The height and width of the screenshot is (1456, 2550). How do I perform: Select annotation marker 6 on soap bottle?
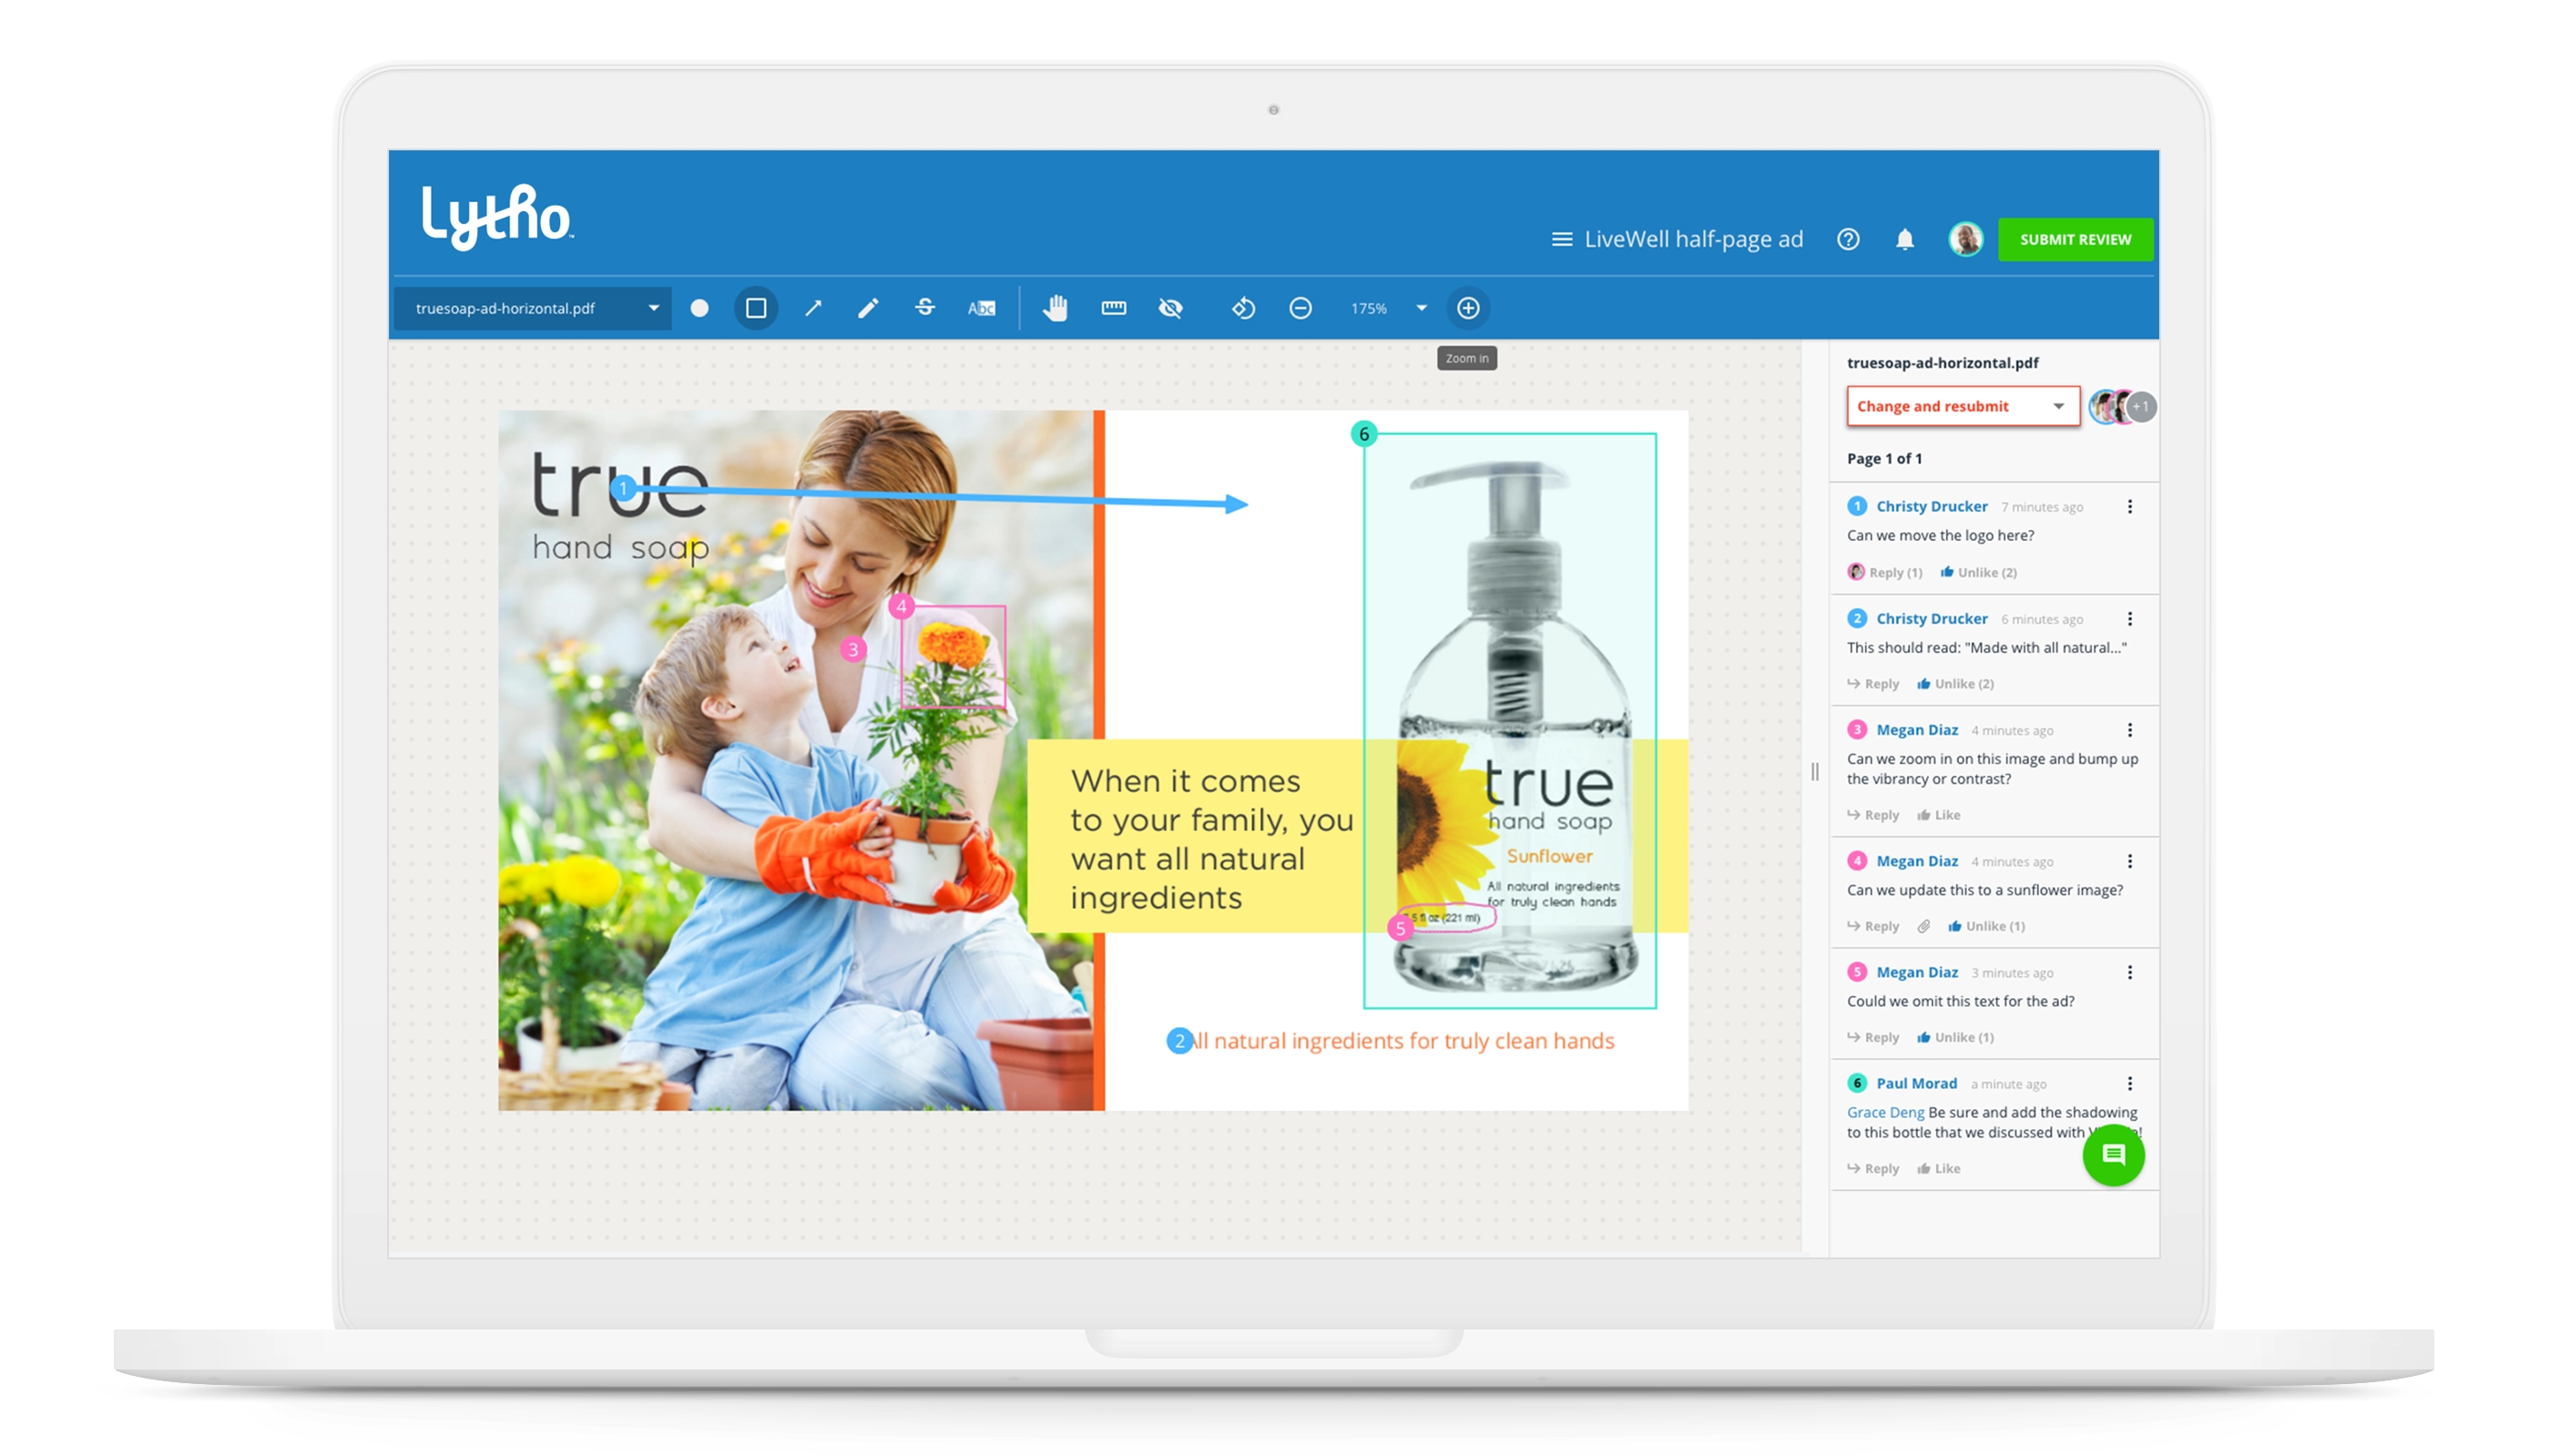pyautogui.click(x=1364, y=434)
